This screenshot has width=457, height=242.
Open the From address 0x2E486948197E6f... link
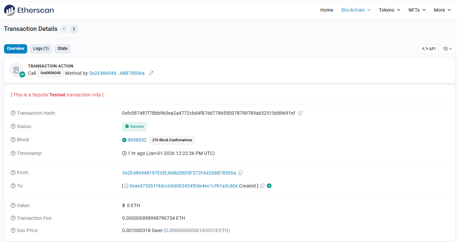179,173
